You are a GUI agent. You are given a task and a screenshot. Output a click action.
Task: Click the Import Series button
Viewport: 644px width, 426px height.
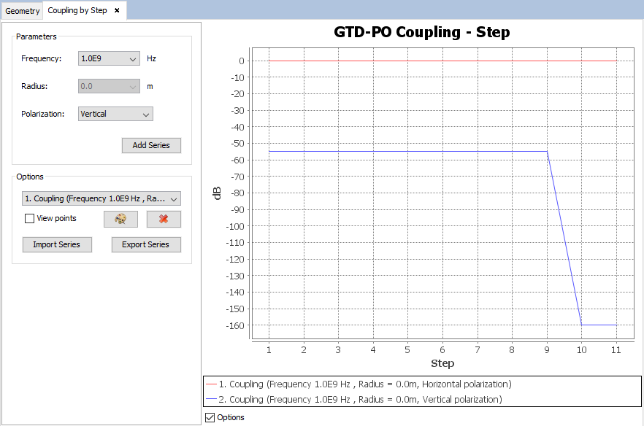pyautogui.click(x=57, y=244)
